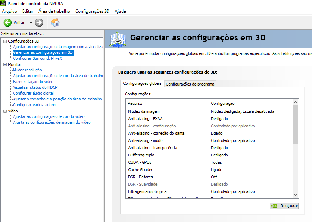Select the Anti-aliasing - transparência row
Viewport: 312px width, 222px height.
[x=209, y=148]
